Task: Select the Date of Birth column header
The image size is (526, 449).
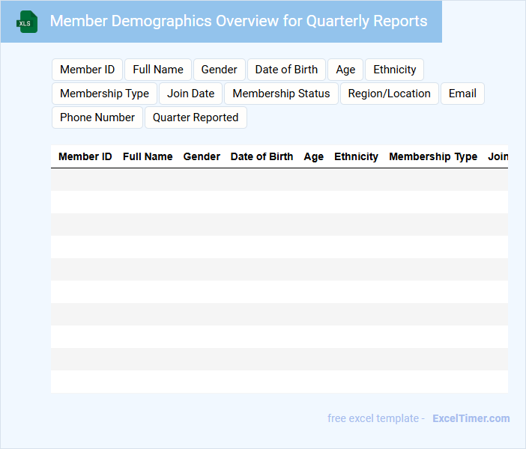Action: [x=262, y=157]
